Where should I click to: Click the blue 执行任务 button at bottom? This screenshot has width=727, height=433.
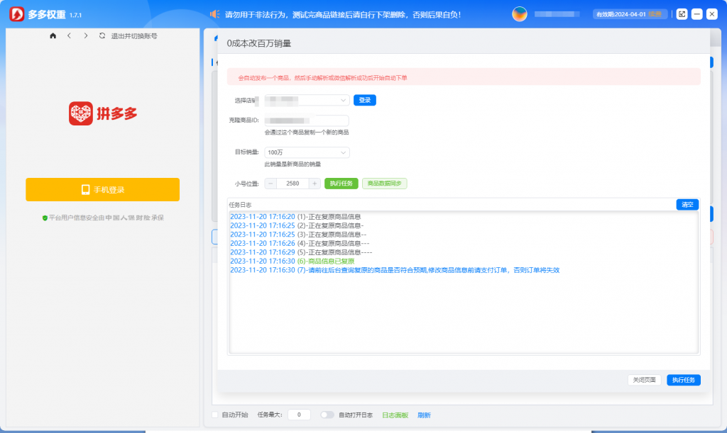point(684,380)
